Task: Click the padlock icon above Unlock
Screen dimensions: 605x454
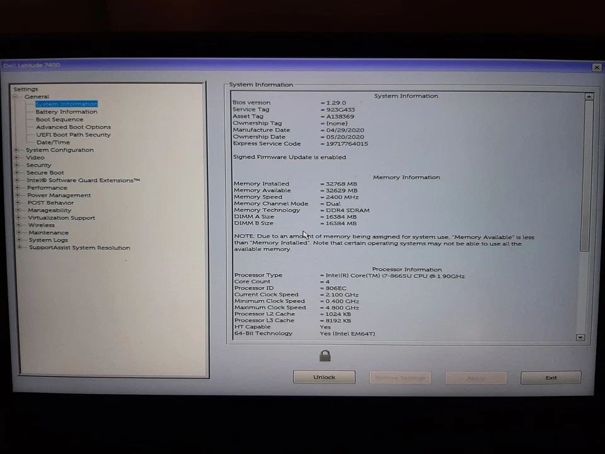Action: [325, 356]
